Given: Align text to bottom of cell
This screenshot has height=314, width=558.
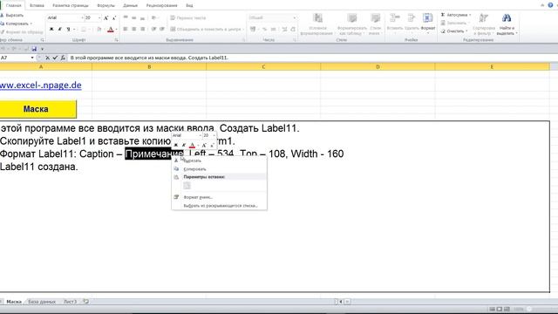Looking at the screenshot, I should point(142,17).
